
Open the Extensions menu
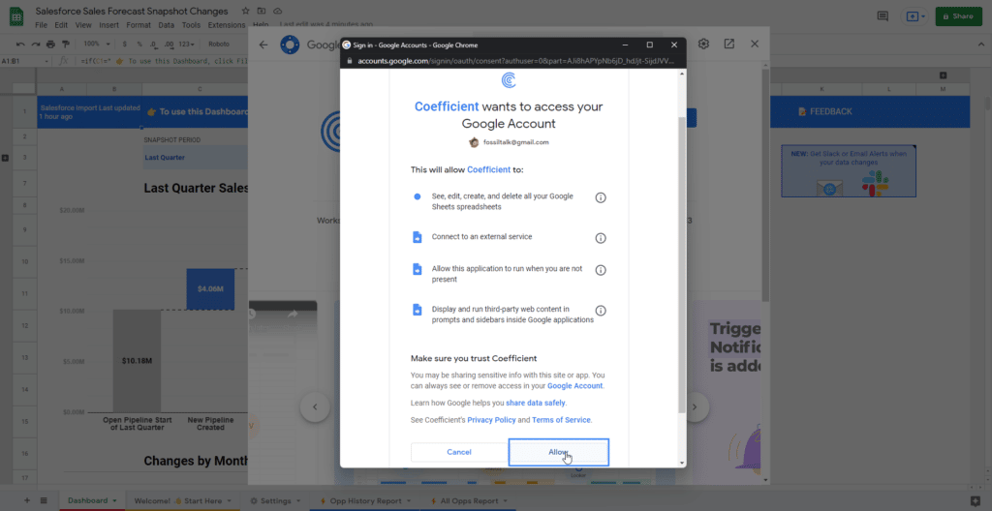point(226,25)
